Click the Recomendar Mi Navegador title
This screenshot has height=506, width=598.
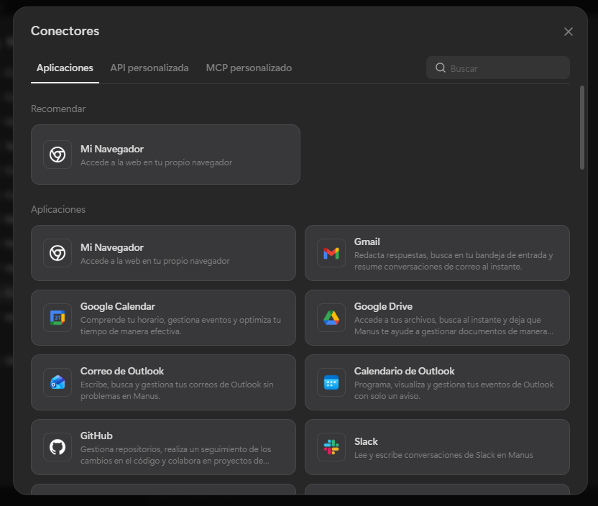pyautogui.click(x=111, y=149)
